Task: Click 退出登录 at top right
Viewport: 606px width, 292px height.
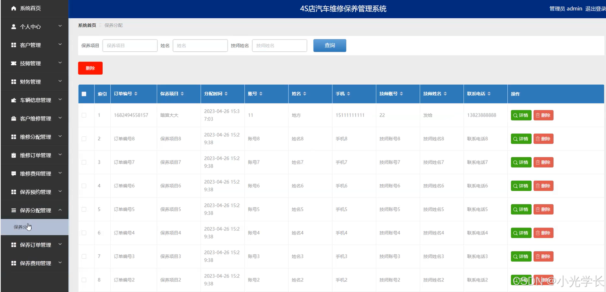Action: [595, 8]
